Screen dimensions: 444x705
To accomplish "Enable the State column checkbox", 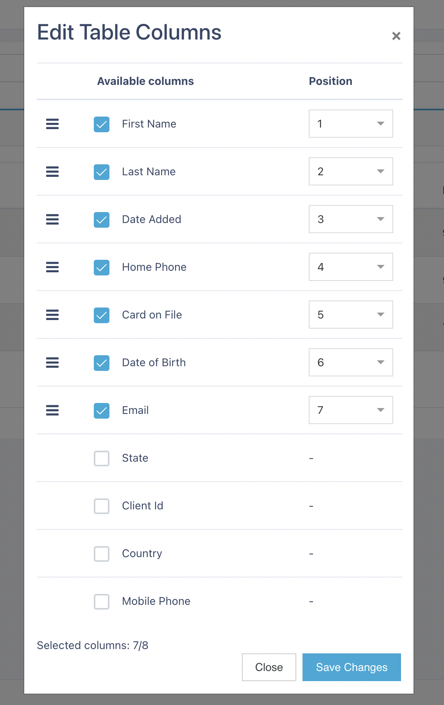I will click(x=102, y=459).
